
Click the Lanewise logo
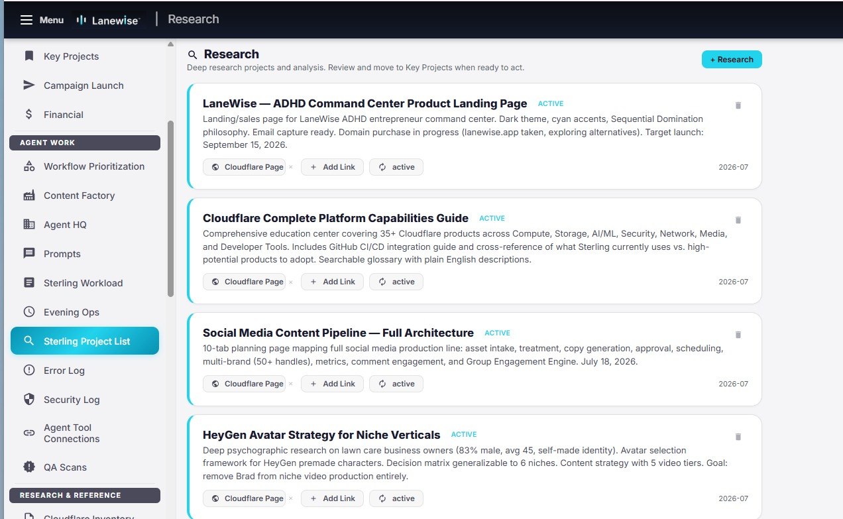click(x=107, y=20)
